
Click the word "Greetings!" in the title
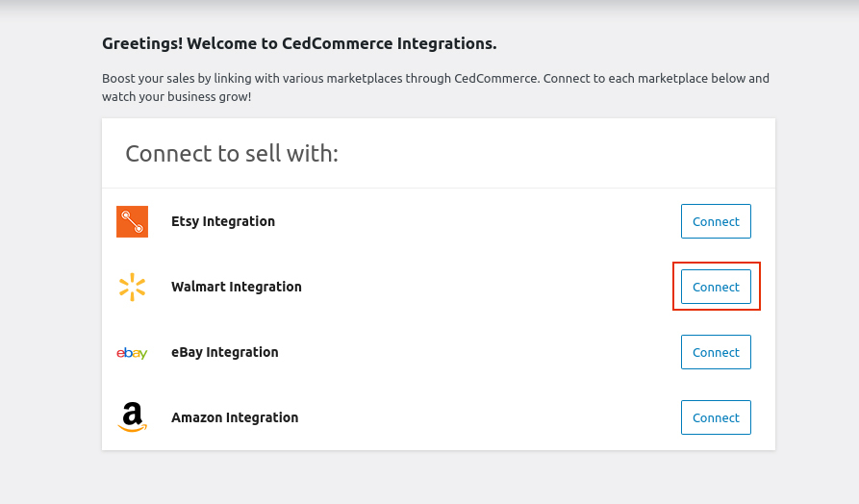click(141, 43)
